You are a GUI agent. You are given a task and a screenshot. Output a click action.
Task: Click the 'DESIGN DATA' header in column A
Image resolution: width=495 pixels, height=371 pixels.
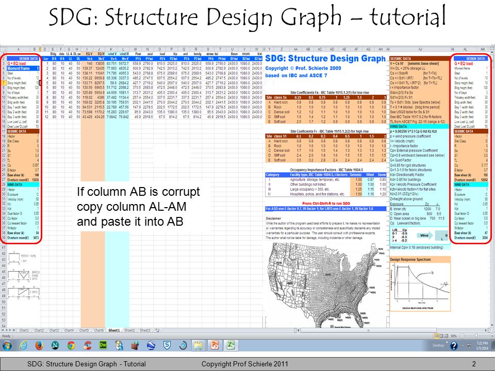coord(23,59)
